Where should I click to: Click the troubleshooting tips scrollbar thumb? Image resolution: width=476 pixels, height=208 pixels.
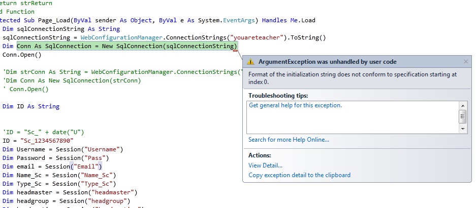point(463,117)
